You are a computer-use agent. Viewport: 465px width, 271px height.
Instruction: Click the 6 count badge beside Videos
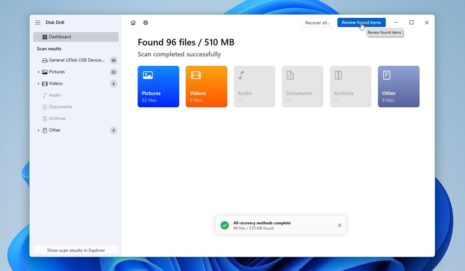114,84
